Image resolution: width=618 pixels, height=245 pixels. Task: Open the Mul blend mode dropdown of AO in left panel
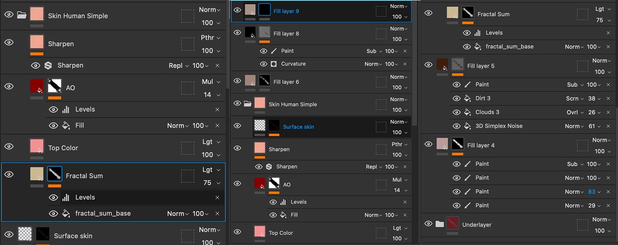coord(211,82)
